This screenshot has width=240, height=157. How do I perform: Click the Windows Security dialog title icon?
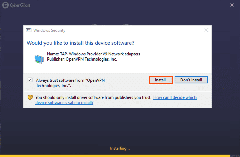pos(29,30)
